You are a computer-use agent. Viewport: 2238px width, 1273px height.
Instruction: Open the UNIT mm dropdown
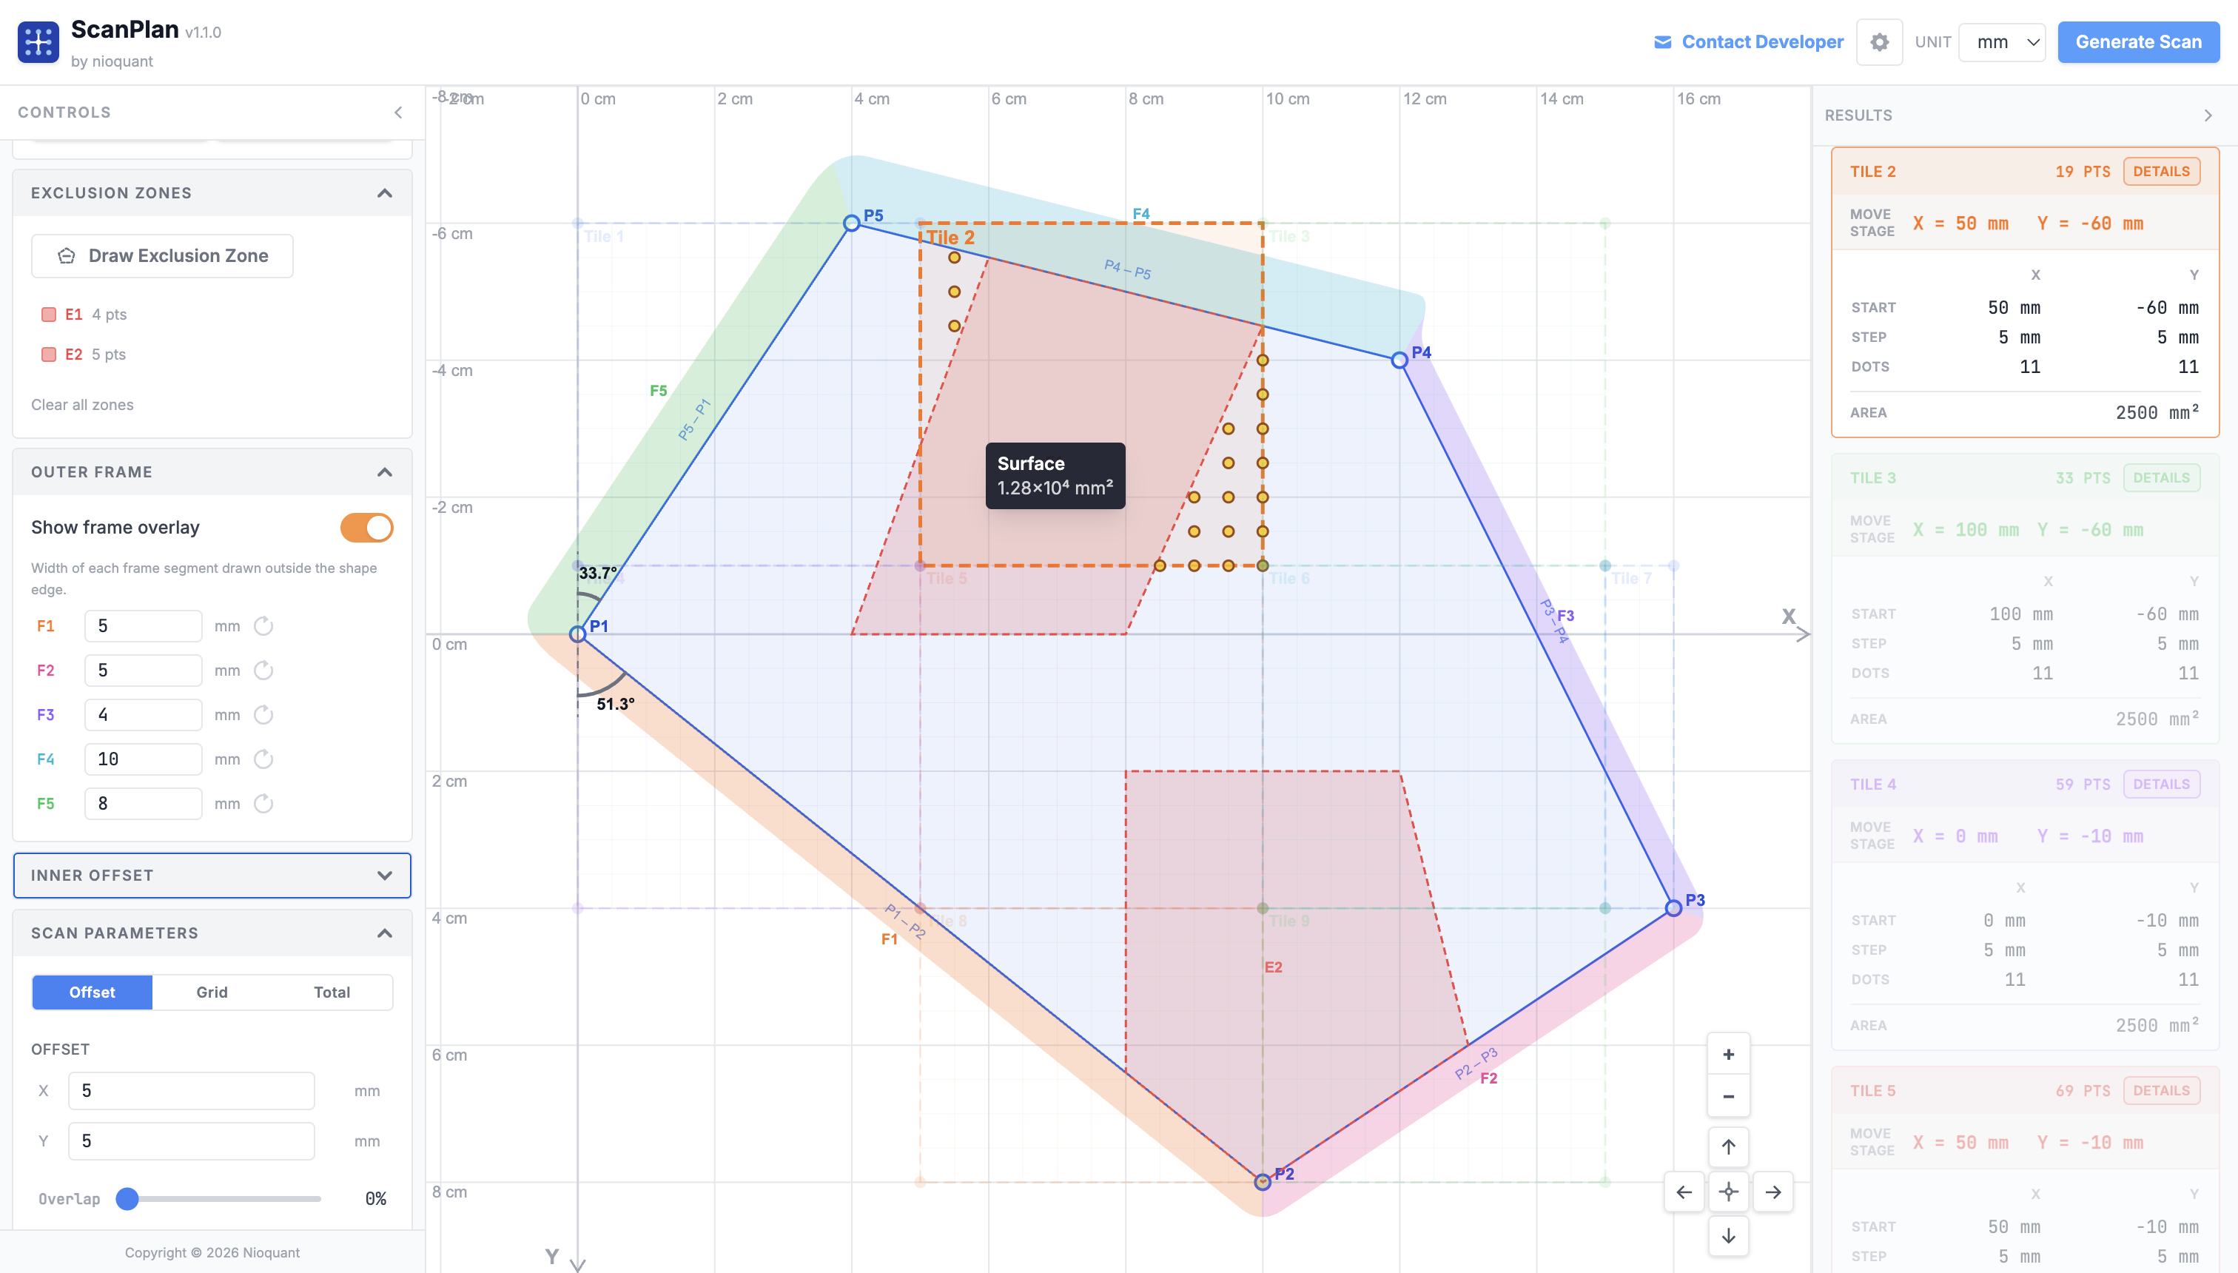[x=2002, y=42]
